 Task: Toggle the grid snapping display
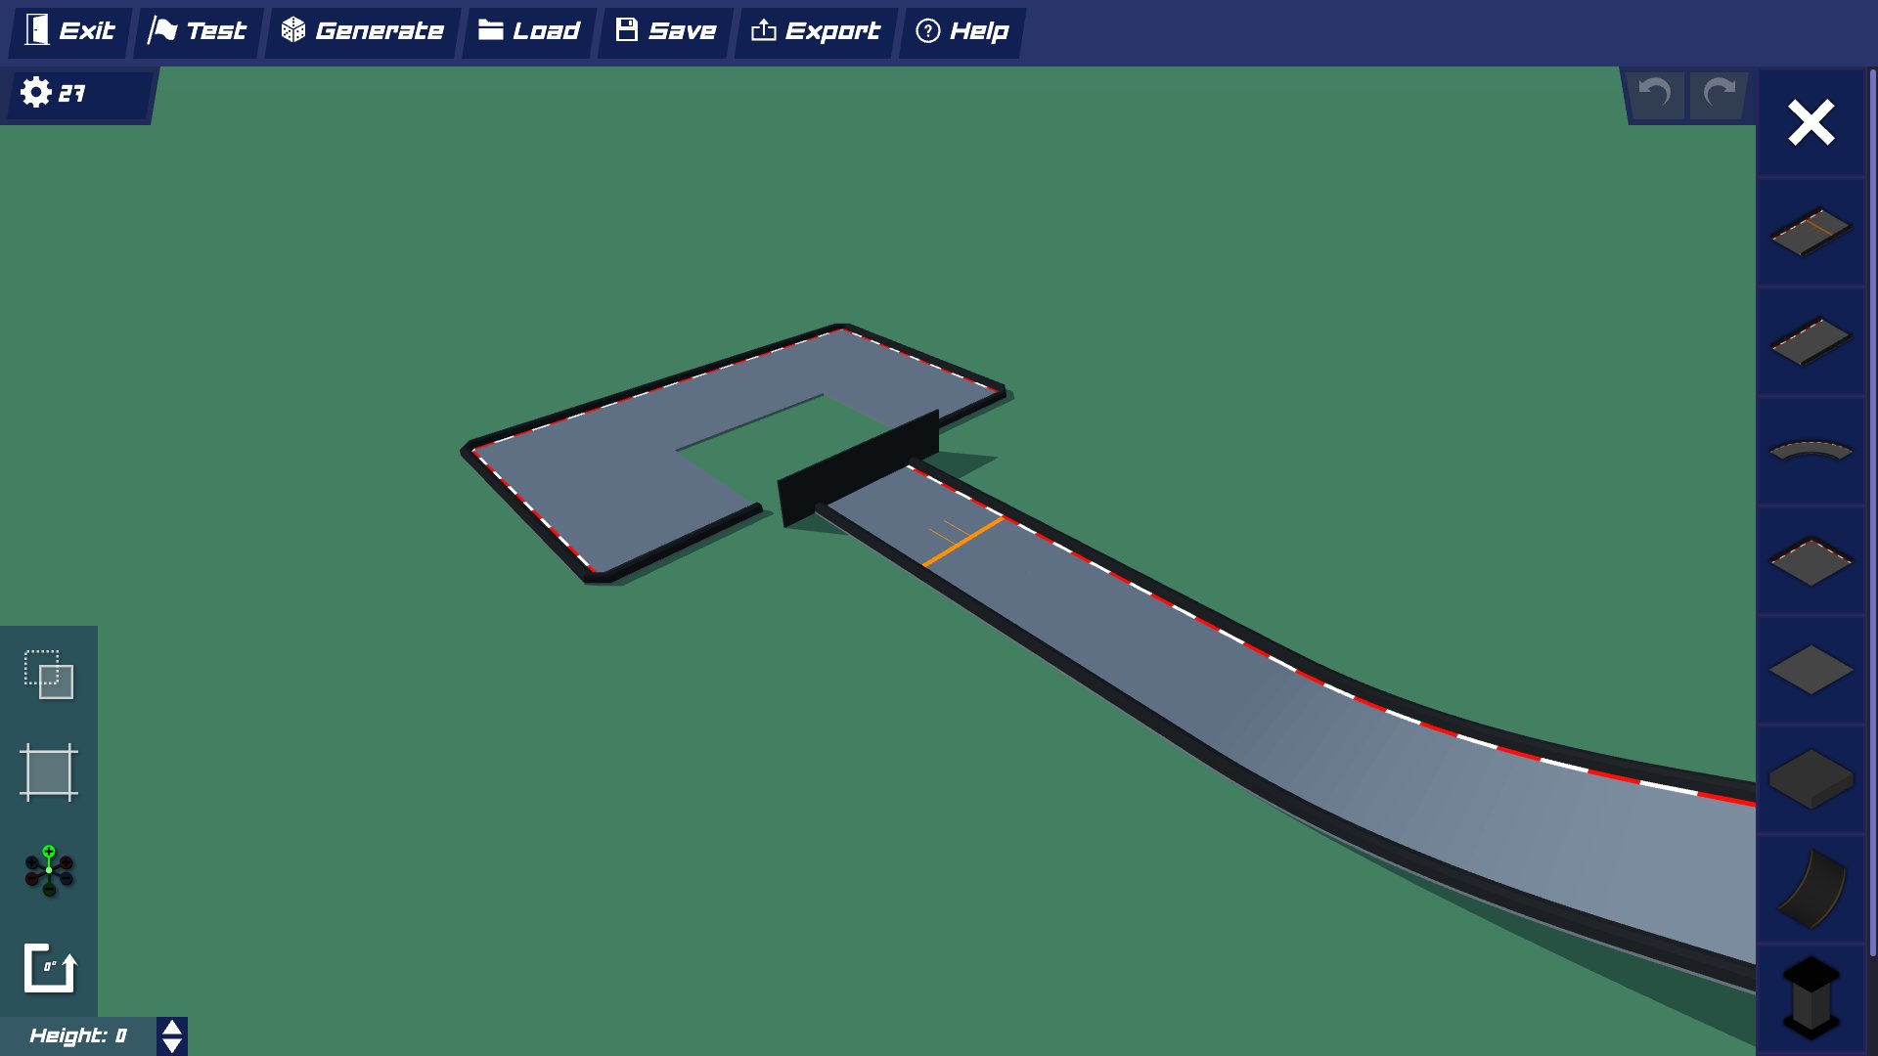(x=49, y=772)
